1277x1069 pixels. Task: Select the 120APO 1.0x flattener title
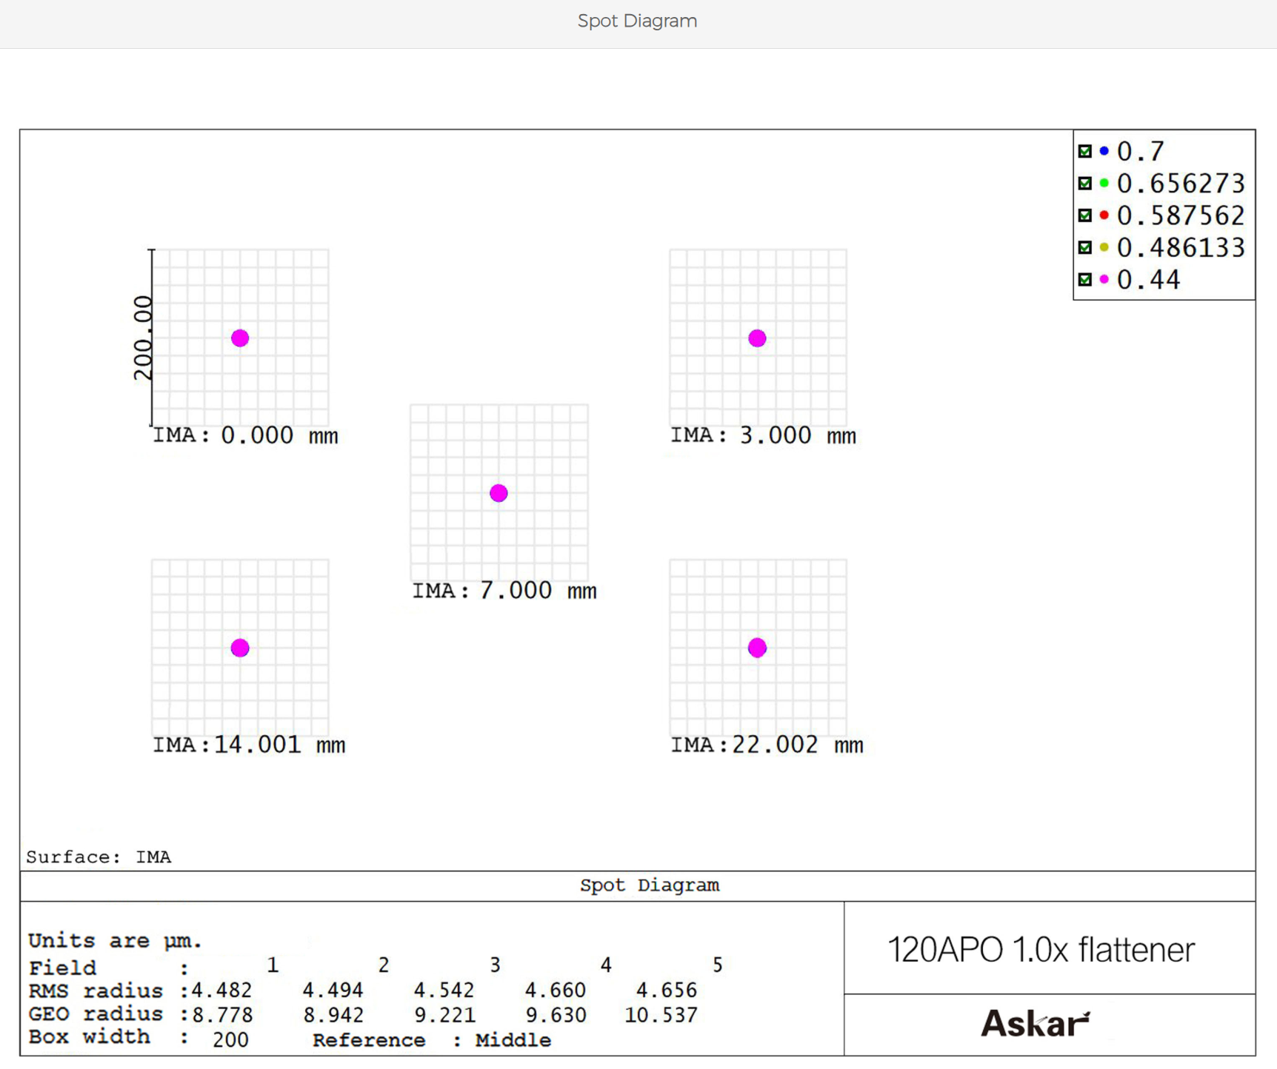tap(1041, 950)
